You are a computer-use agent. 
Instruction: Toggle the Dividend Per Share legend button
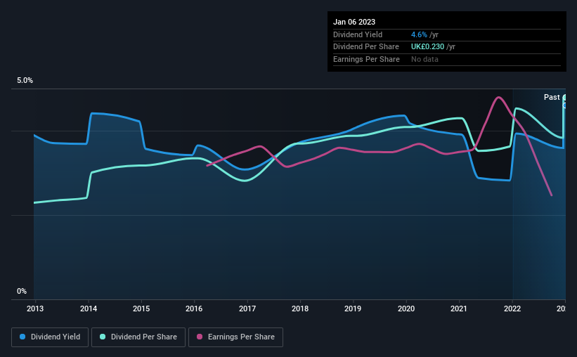[x=138, y=337]
